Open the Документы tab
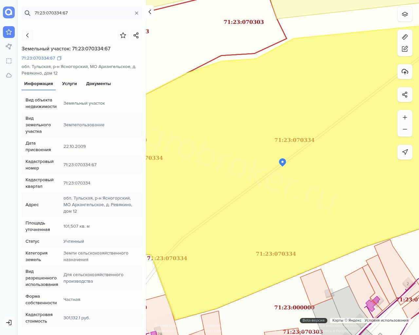The height and width of the screenshot is (335, 419). pyautogui.click(x=98, y=84)
